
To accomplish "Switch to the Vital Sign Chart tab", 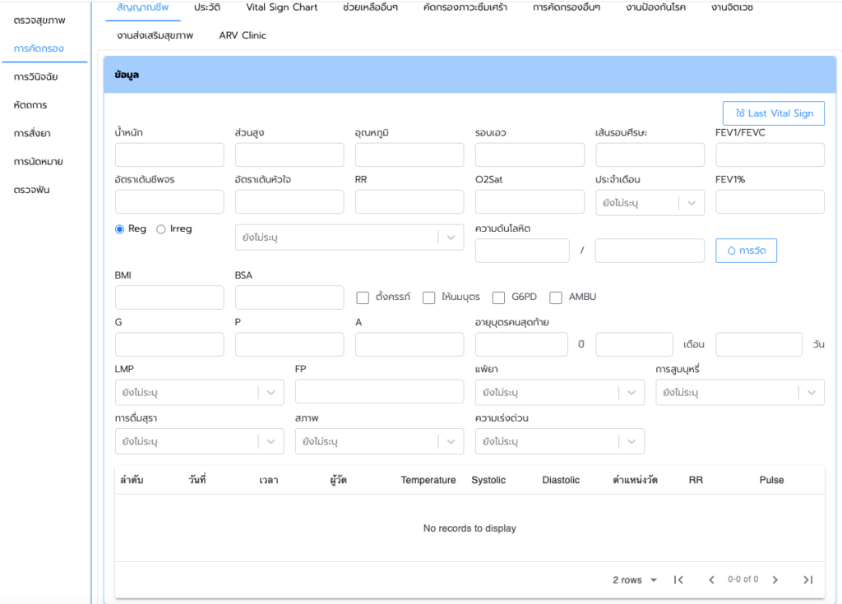I will pyautogui.click(x=281, y=7).
